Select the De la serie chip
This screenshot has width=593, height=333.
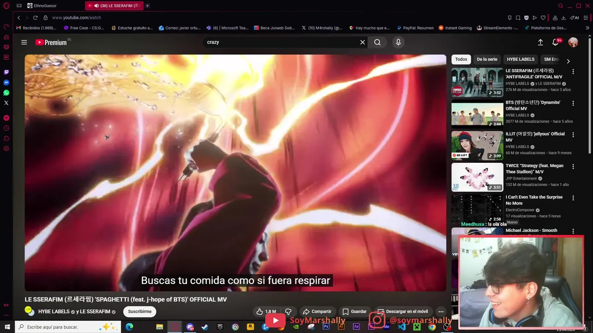(x=487, y=59)
